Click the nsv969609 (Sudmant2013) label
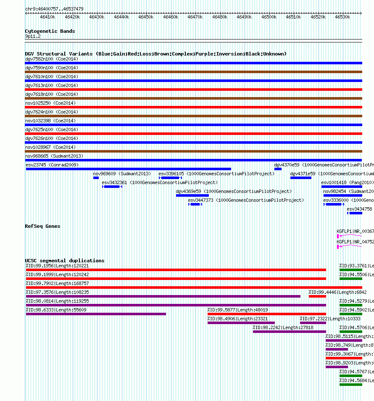Image resolution: width=374 pixels, height=401 pixels. 122,174
